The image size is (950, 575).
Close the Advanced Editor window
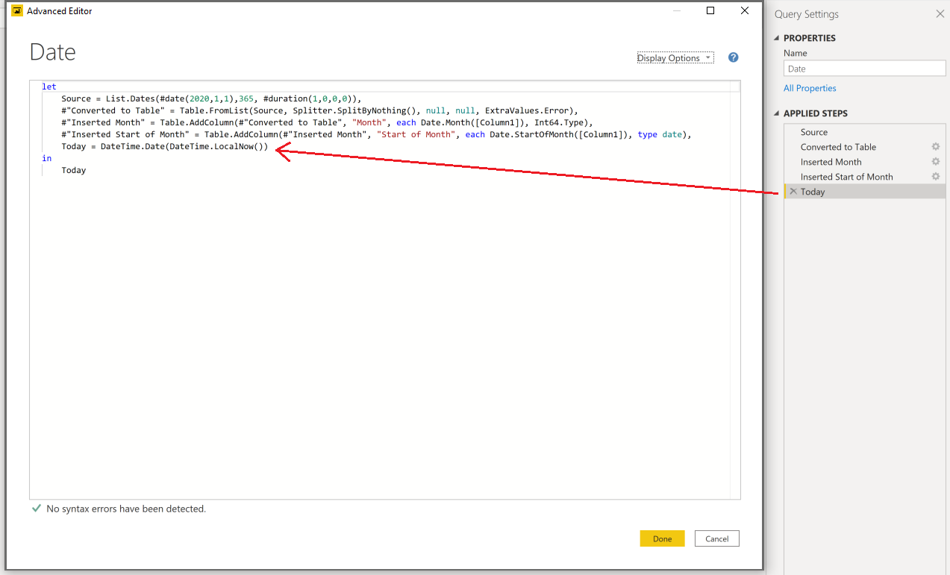[x=745, y=10]
